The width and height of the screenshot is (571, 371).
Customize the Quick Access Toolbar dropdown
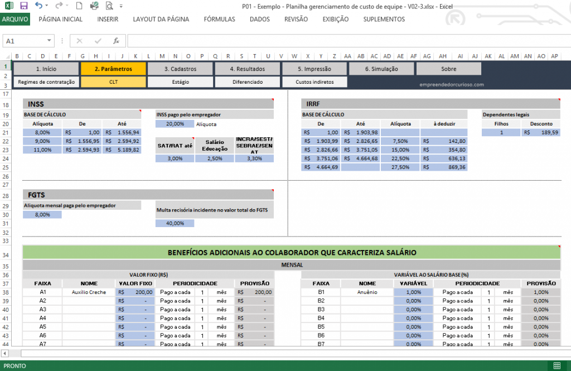121,6
